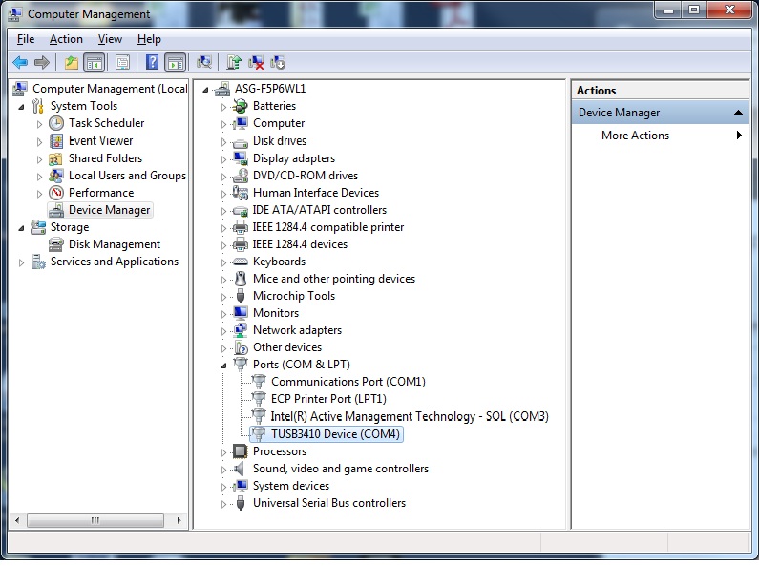
Task: Collapse the System Tools node
Action: 21,107
